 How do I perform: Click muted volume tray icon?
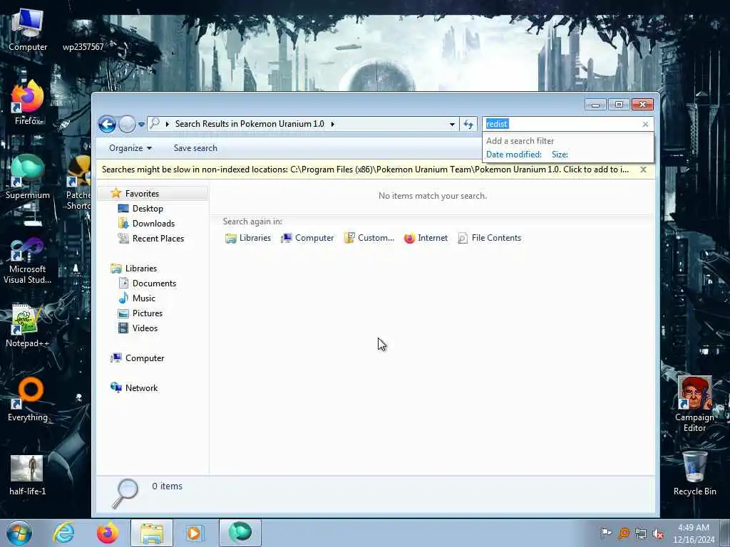click(x=658, y=533)
